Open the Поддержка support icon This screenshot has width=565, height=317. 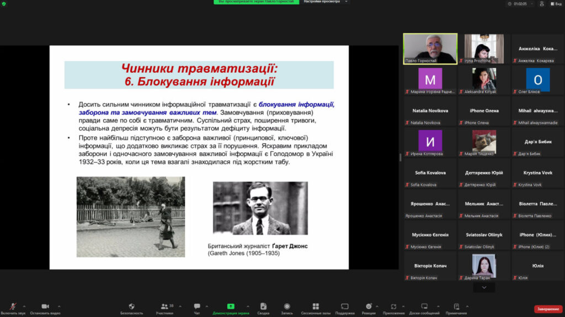click(x=345, y=307)
